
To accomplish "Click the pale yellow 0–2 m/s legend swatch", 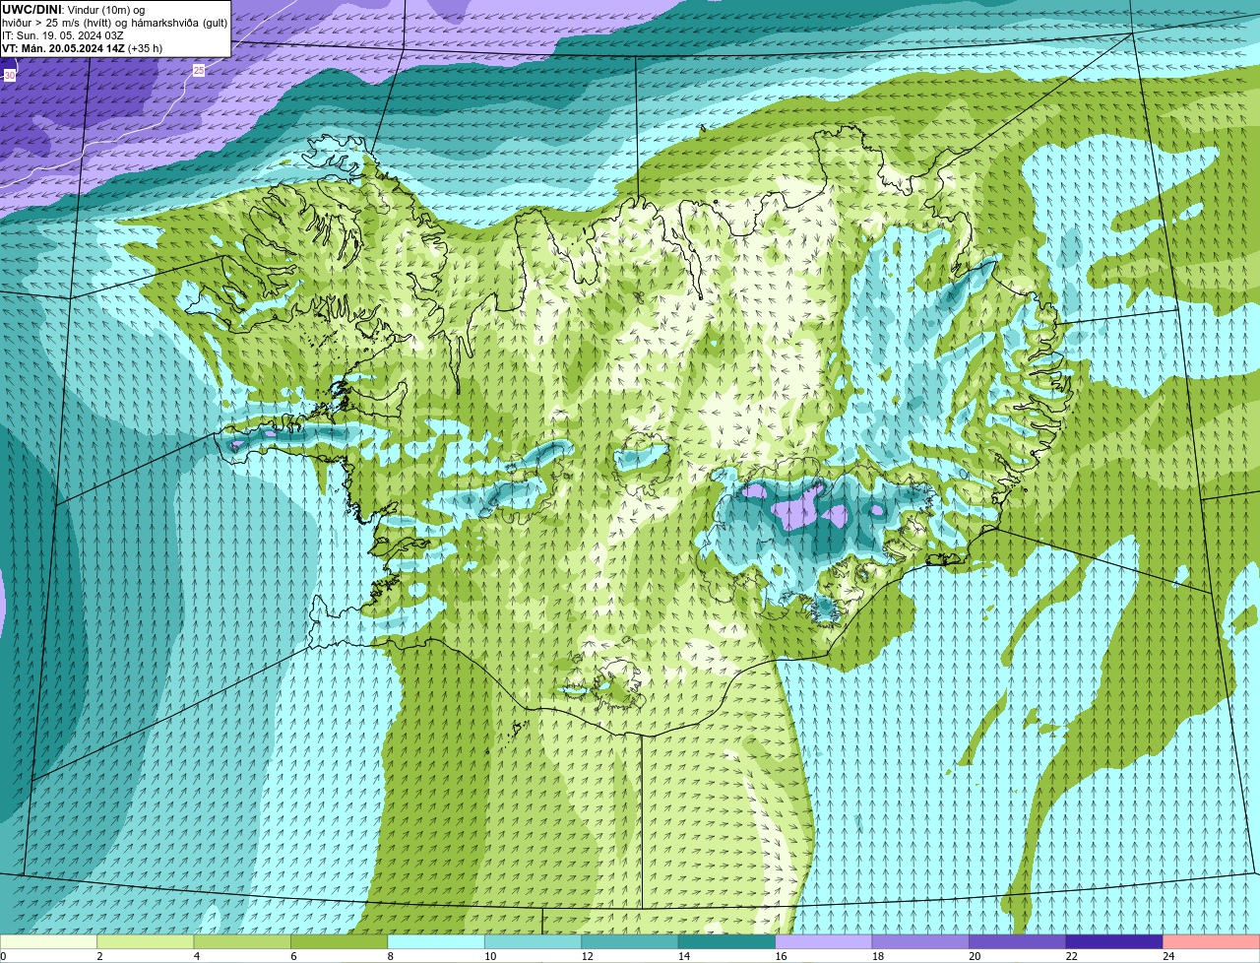I will 48,942.
